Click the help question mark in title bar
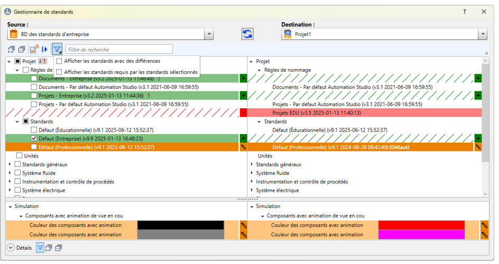Viewport: 499px width, 264px height. [x=464, y=12]
